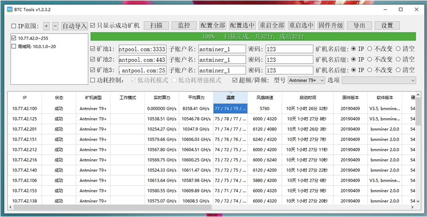Select 不改变 radio for 矿池1 suffix
The image size is (427, 217).
[x=369, y=49]
